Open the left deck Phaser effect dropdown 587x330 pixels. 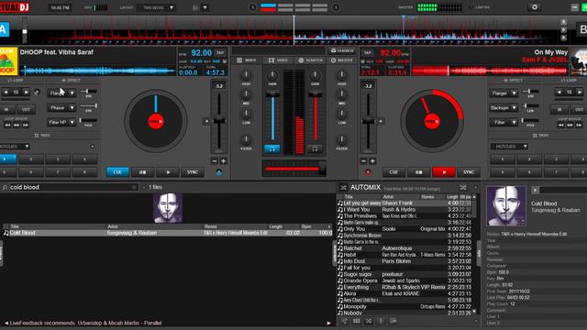pos(61,108)
